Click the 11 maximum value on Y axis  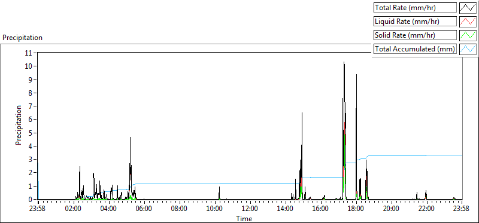point(29,53)
